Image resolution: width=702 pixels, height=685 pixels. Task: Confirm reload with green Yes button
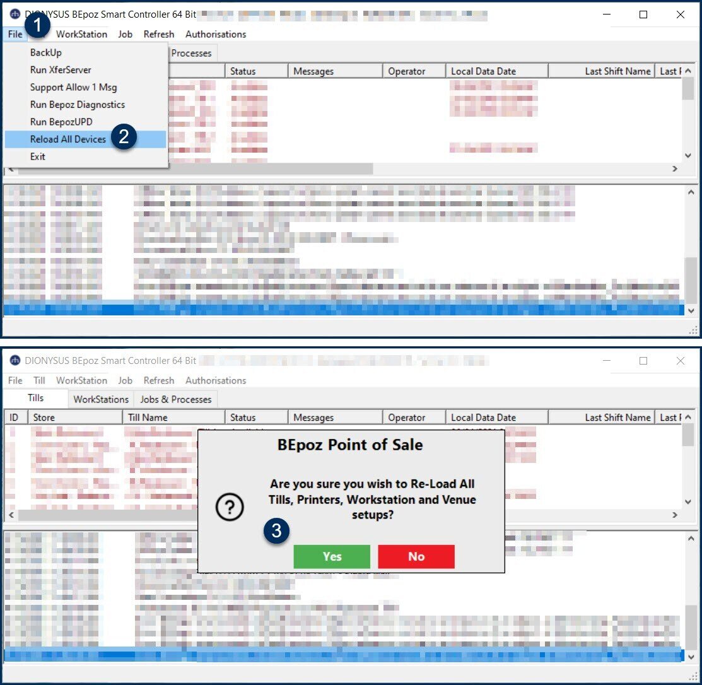pyautogui.click(x=332, y=556)
